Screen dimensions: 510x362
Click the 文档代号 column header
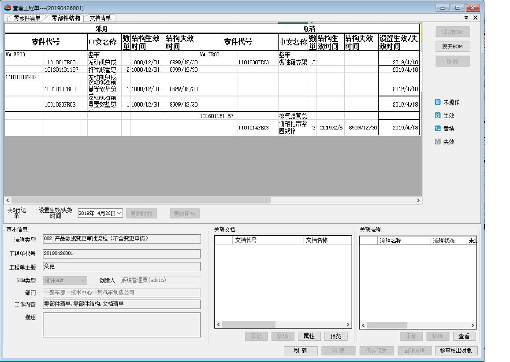tap(268, 240)
